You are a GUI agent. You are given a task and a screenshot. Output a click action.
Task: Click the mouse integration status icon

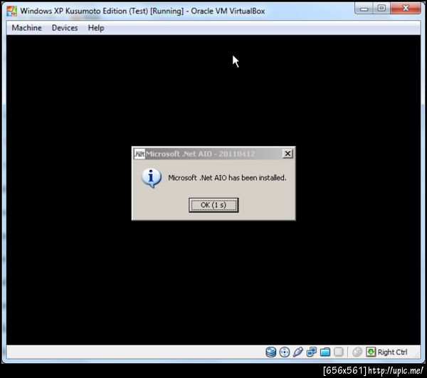point(357,352)
